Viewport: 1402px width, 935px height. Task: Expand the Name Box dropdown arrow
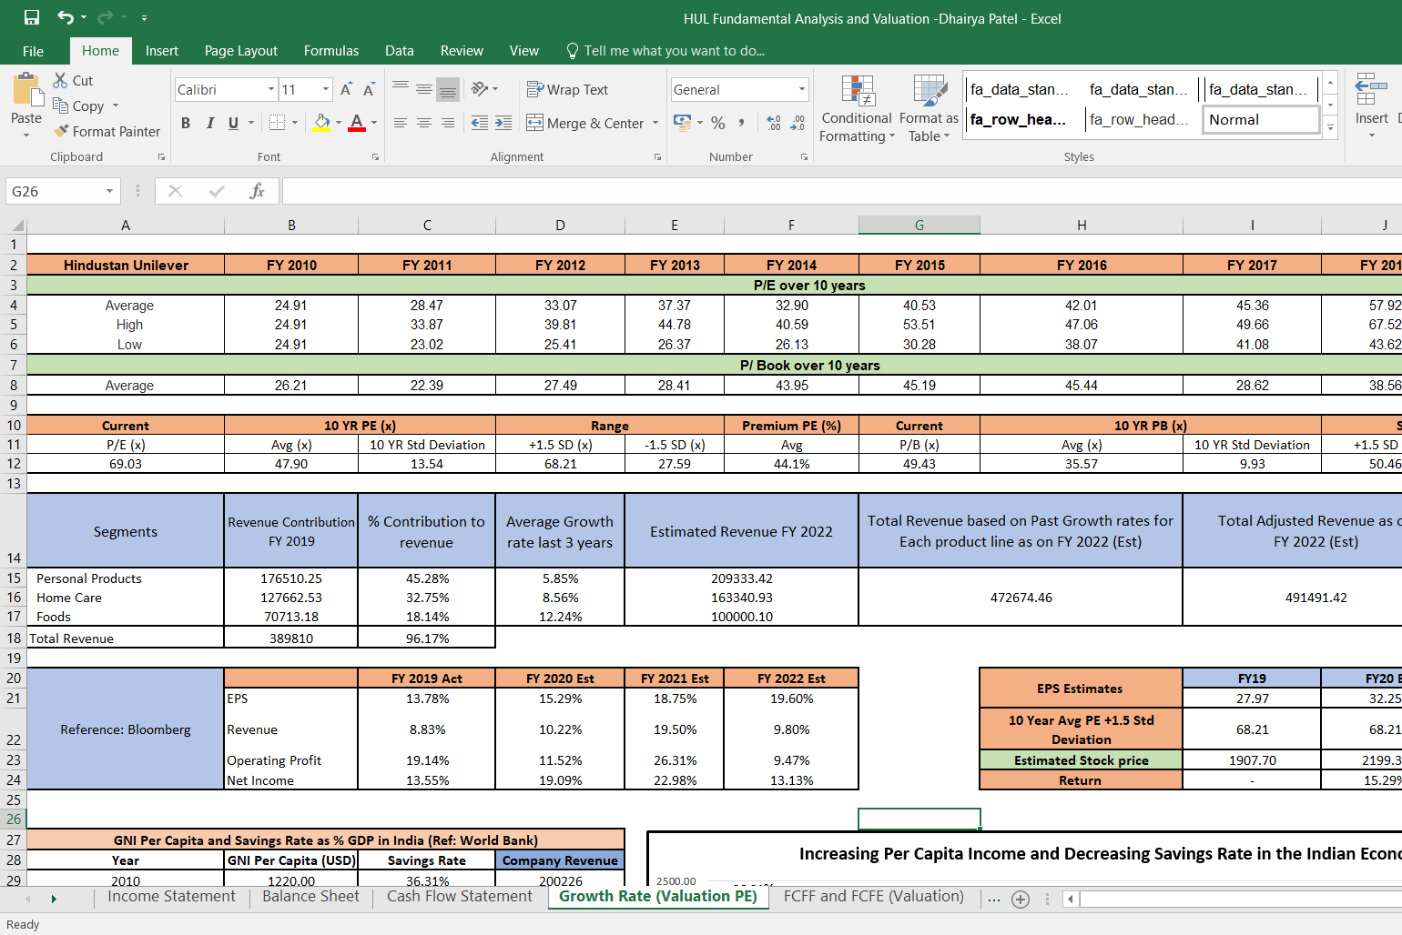pos(109,191)
